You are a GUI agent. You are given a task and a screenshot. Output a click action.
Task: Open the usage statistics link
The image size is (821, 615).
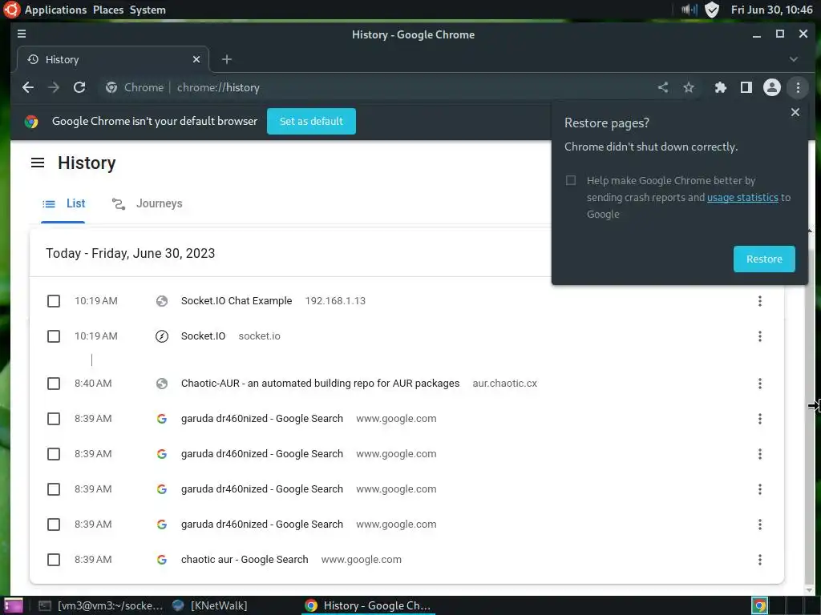click(x=742, y=197)
